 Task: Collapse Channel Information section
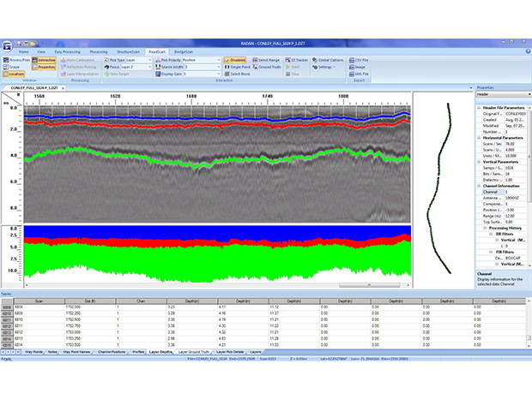[x=479, y=186]
